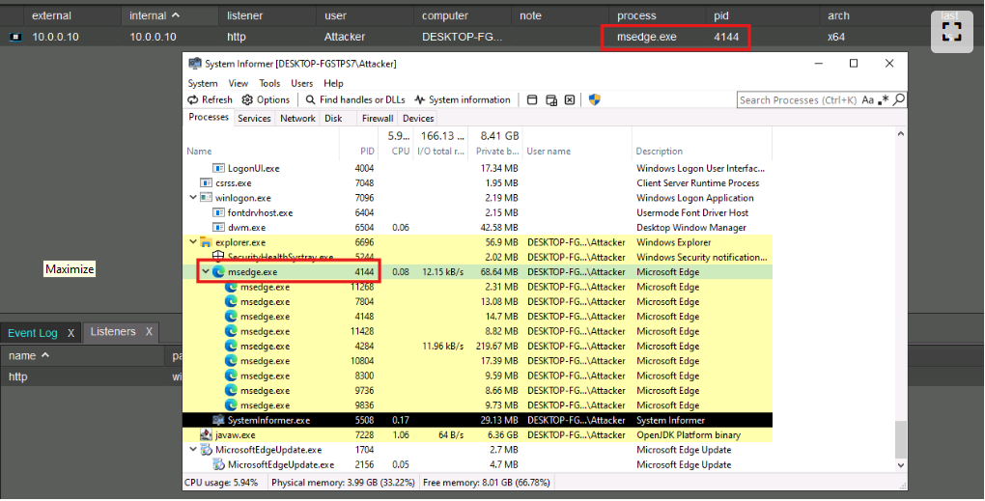985x501 pixels.
Task: Click the search magnifier icon
Action: (899, 99)
